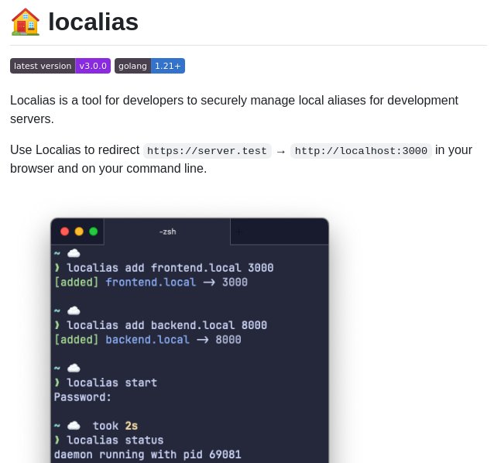Screen dimensions: 494x463
Task: Click the daemon running with pid 69081 line
Action: (147, 454)
